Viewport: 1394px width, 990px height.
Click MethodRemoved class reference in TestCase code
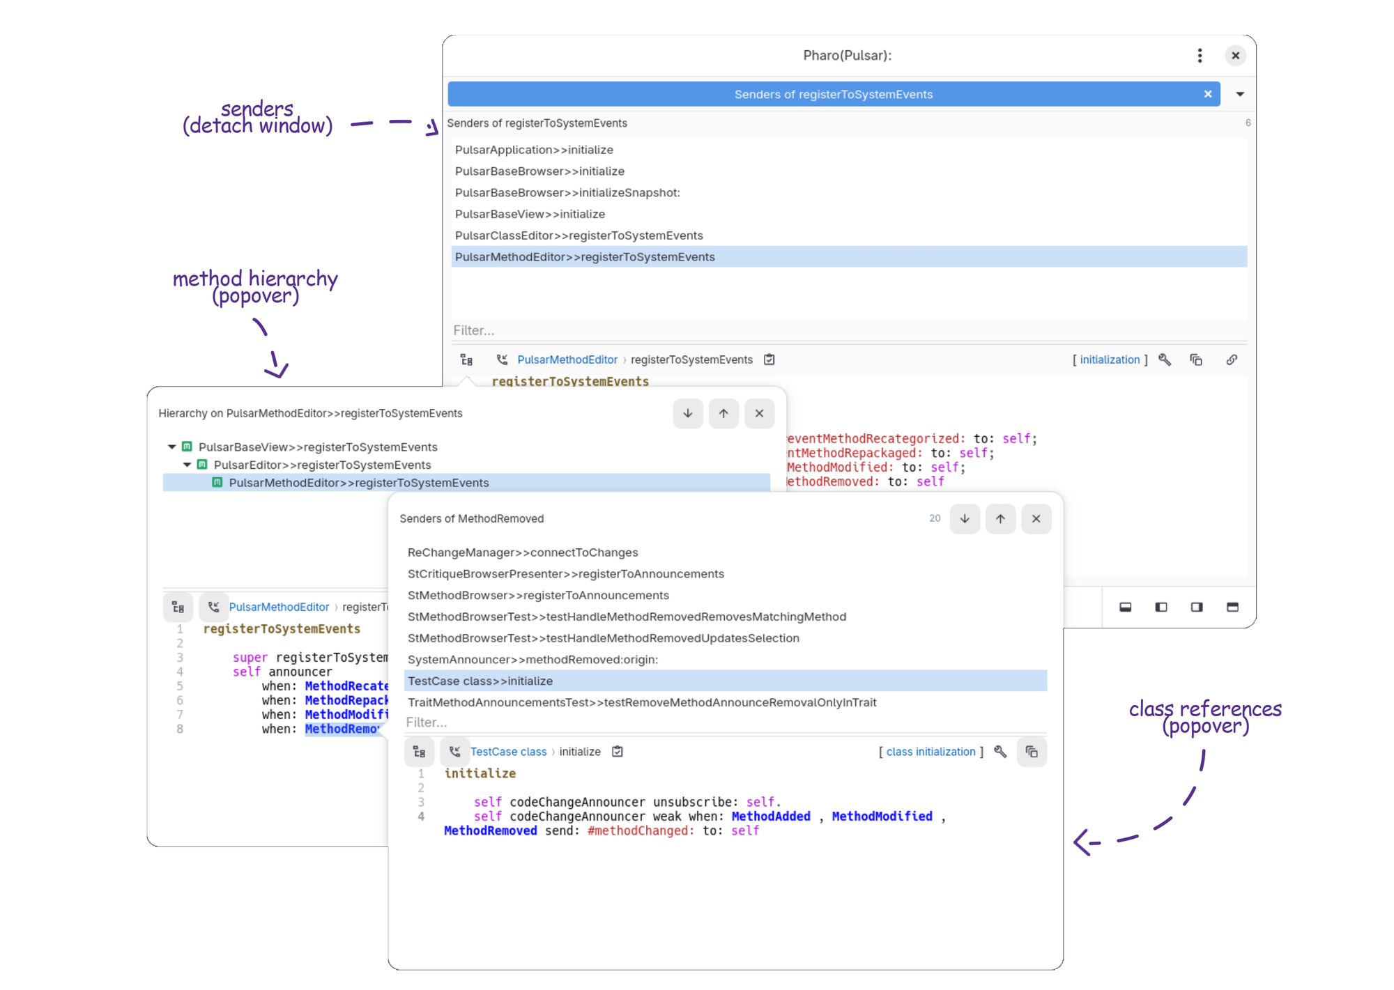490,831
